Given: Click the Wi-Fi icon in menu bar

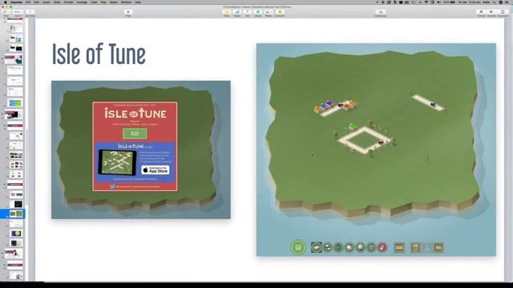Looking at the screenshot, I should pos(426,2).
